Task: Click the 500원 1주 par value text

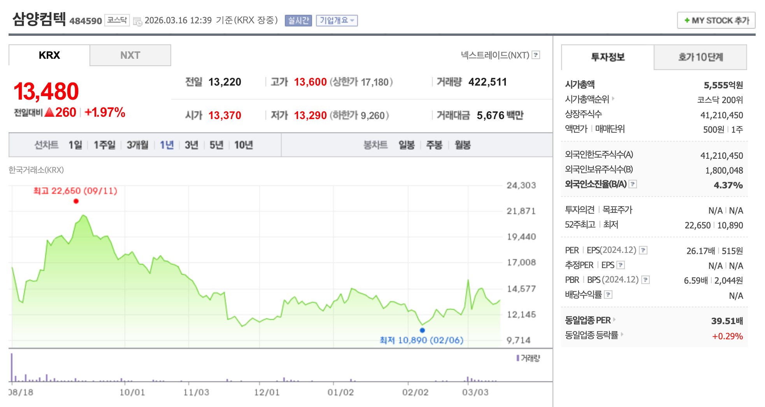Action: [x=723, y=130]
